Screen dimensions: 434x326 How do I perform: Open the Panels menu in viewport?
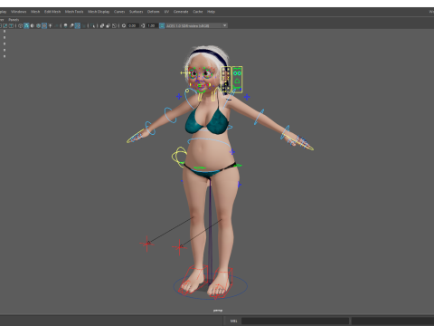pos(14,20)
